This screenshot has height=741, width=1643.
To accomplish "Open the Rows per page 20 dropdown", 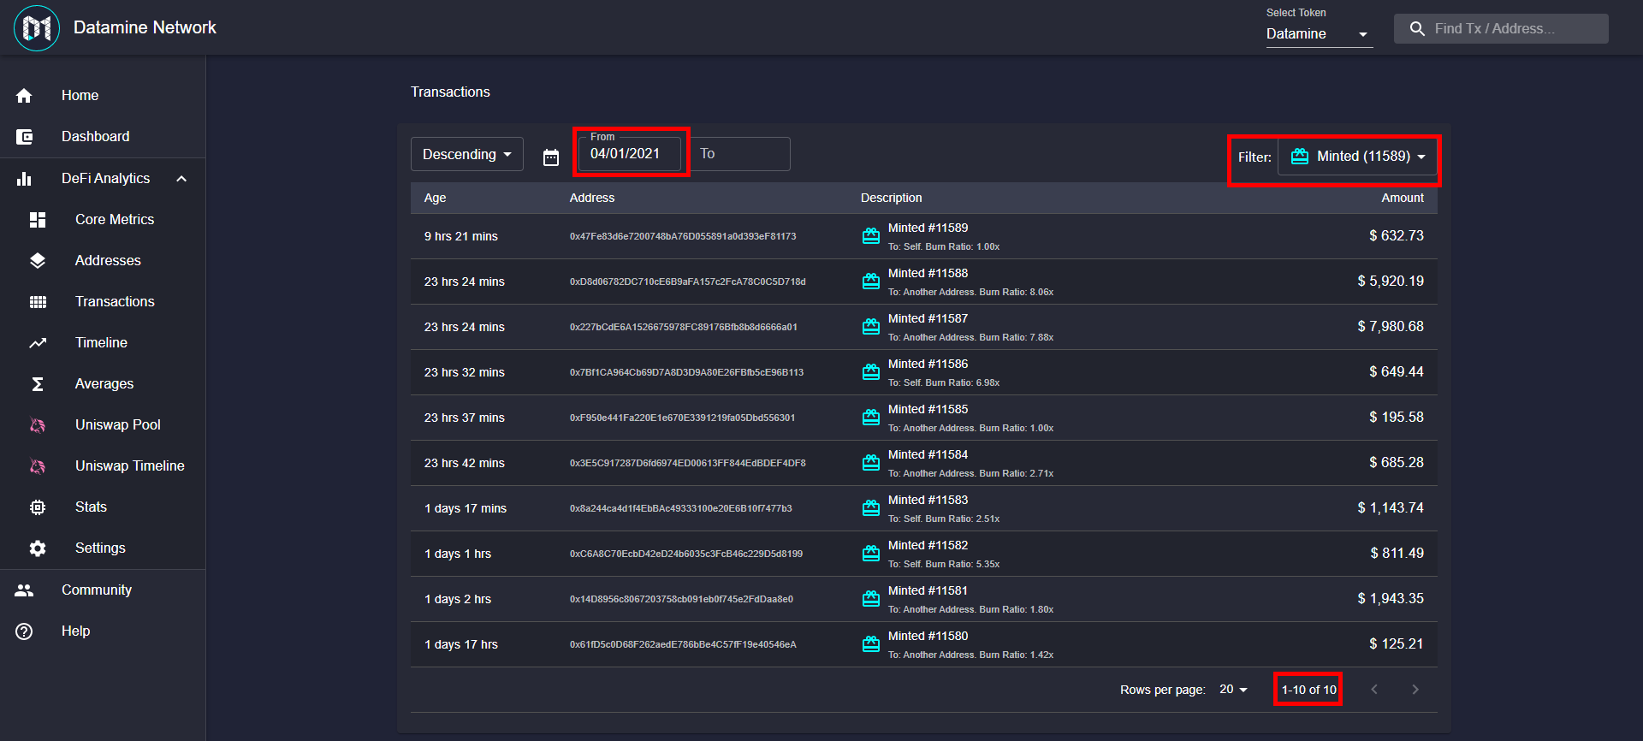I will click(1233, 690).
